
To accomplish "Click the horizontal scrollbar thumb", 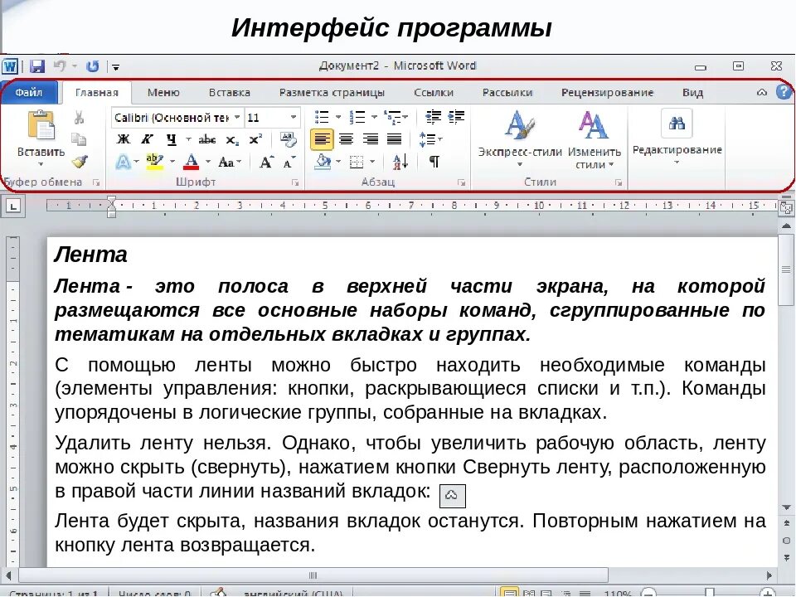I will pos(313,575).
